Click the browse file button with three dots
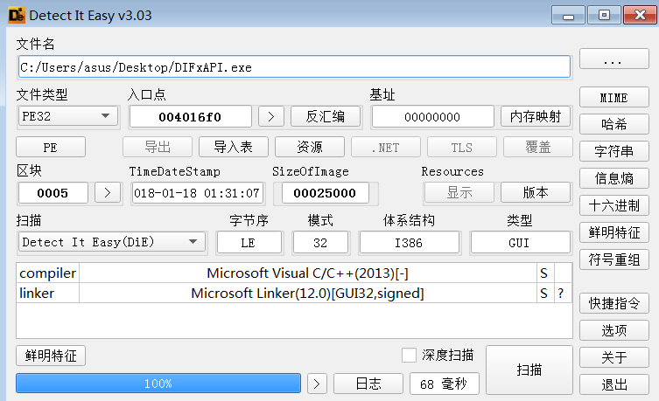Screen dimensions: 659x401 click(x=614, y=59)
